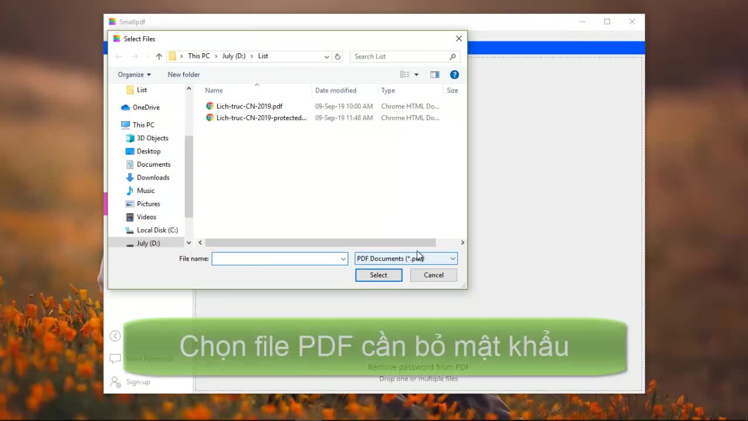Change view layout icon
748x421 pixels.
tap(404, 74)
